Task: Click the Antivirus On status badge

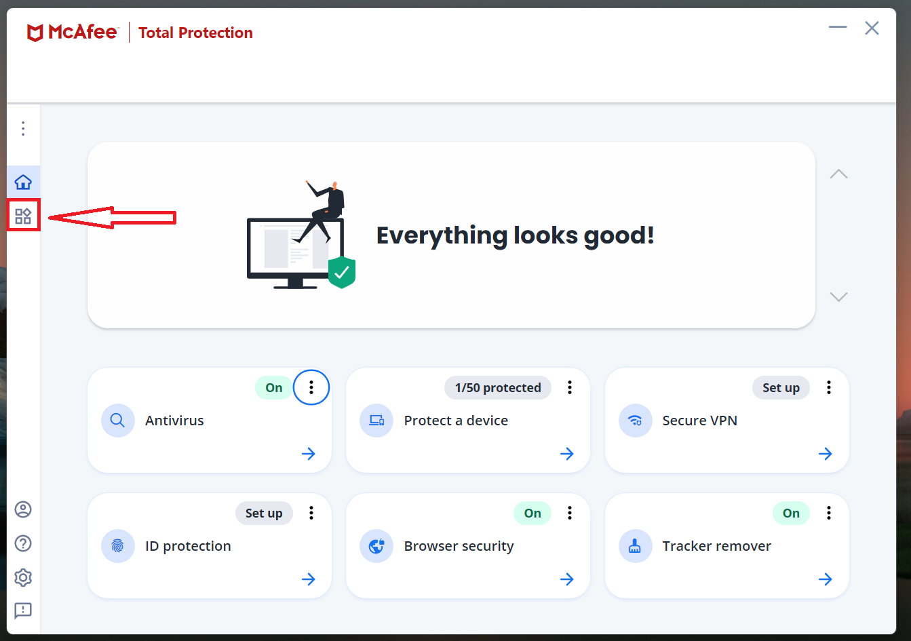Action: point(274,388)
